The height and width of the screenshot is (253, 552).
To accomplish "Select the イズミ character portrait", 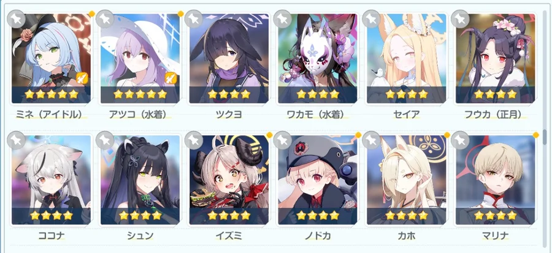I will click(x=229, y=180).
